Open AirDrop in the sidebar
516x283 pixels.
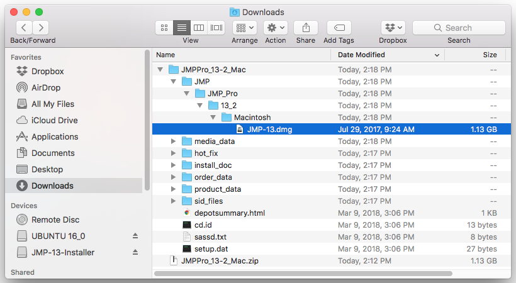[x=46, y=87]
